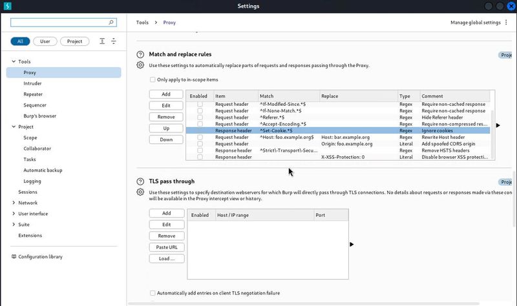Image resolution: width=517 pixels, height=306 pixels.
Task: Enable the If-Modified-Since rule checkbox
Action: [x=200, y=104]
